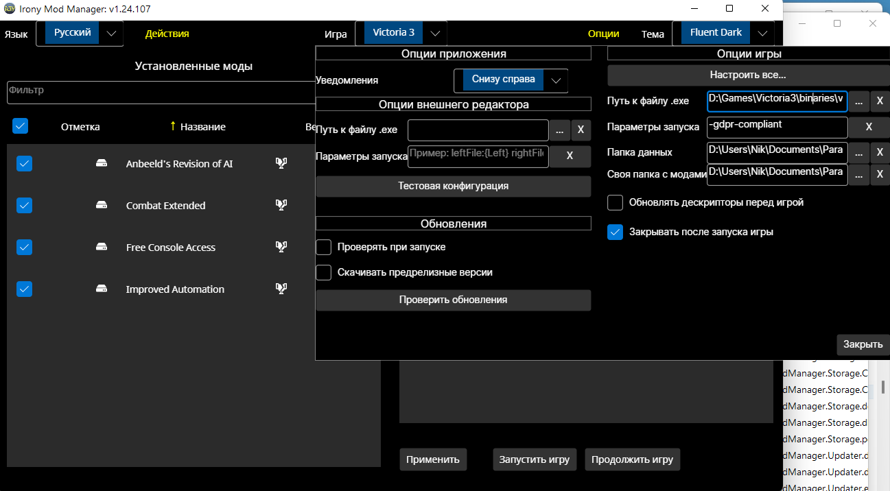Clear external editor .exe path
Image resolution: width=890 pixels, height=491 pixels.
(581, 130)
